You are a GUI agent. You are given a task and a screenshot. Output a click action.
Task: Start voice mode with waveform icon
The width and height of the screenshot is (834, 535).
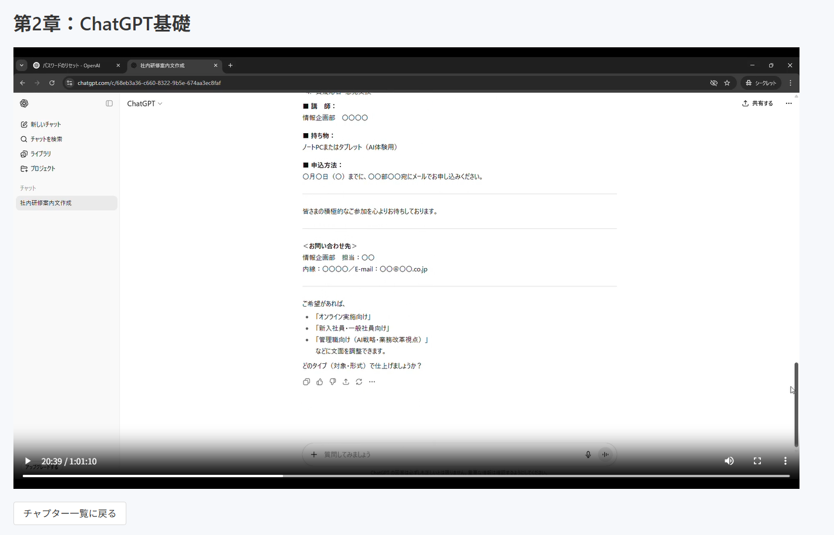pyautogui.click(x=605, y=454)
